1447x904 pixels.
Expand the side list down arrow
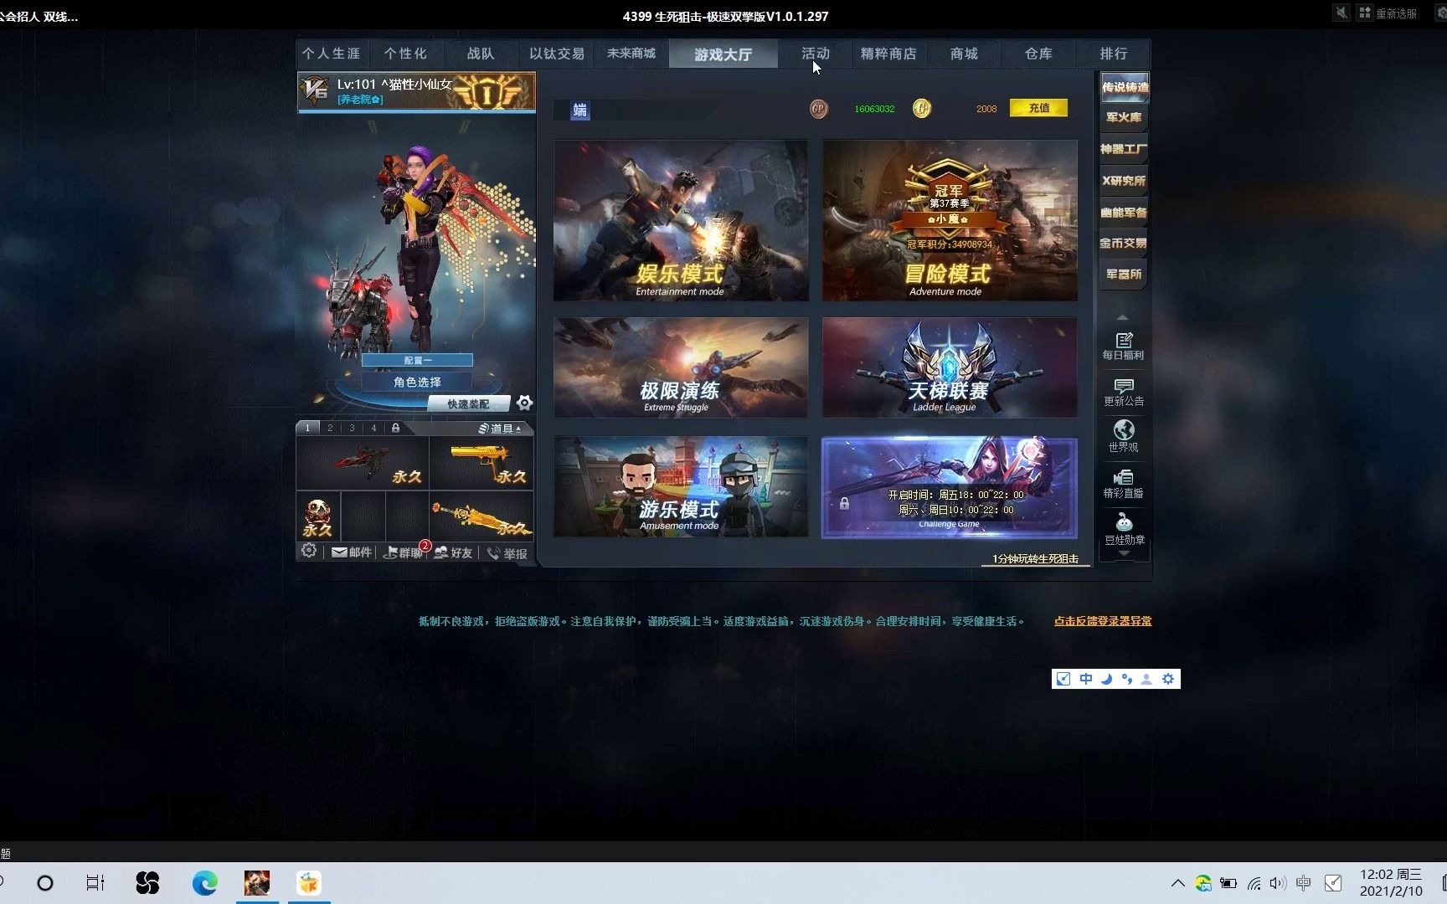point(1124,553)
